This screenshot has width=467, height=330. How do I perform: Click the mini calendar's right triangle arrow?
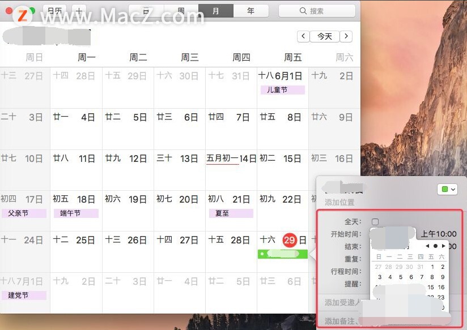[443, 246]
